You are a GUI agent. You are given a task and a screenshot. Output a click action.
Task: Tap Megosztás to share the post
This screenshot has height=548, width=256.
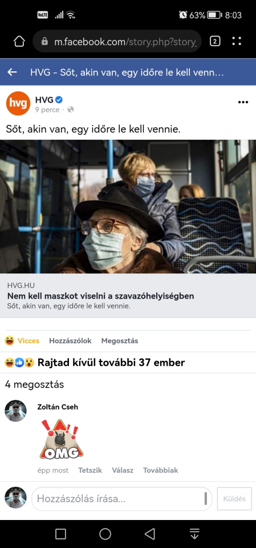119,341
